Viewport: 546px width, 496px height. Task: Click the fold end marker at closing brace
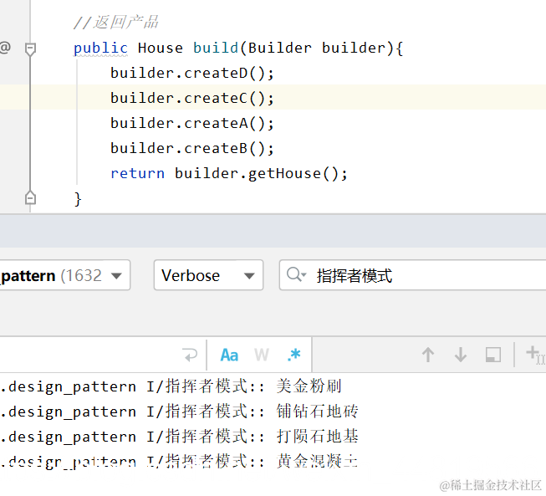click(30, 198)
